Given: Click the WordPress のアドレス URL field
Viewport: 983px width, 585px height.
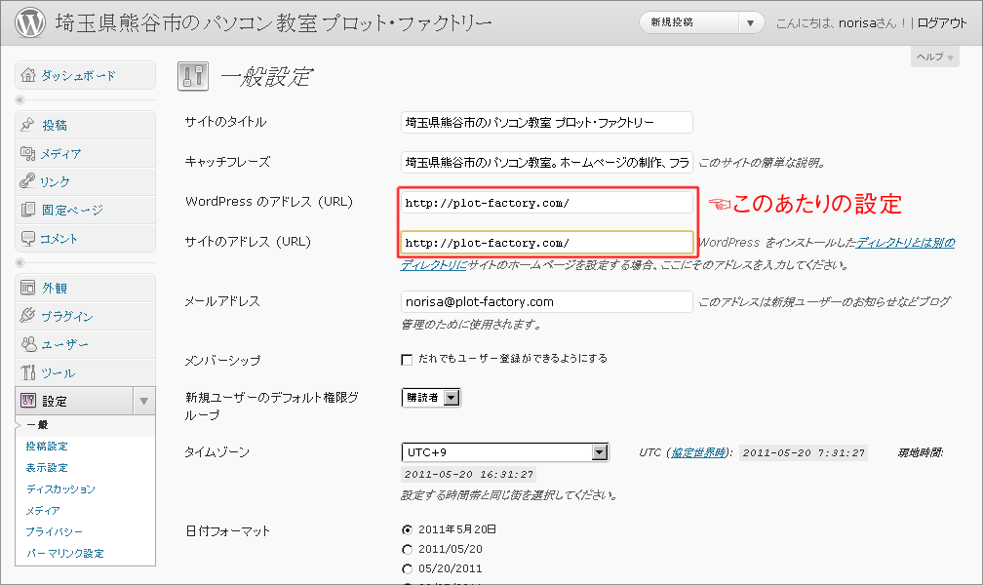Looking at the screenshot, I should pos(547,203).
